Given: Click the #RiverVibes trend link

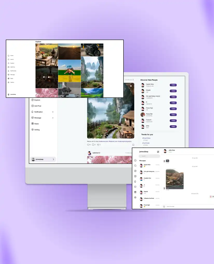Looking at the screenshot, I should click(147, 138).
